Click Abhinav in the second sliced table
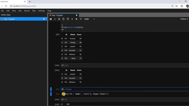Screen dimensions: 189x106 point(72,82)
